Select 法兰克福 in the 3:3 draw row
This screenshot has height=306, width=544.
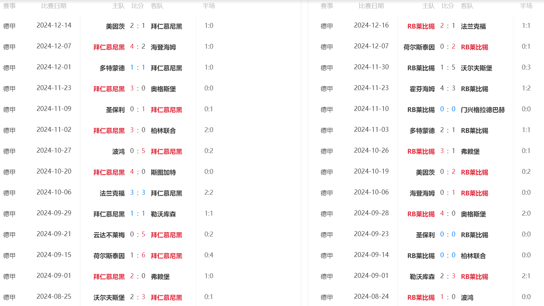(x=112, y=193)
